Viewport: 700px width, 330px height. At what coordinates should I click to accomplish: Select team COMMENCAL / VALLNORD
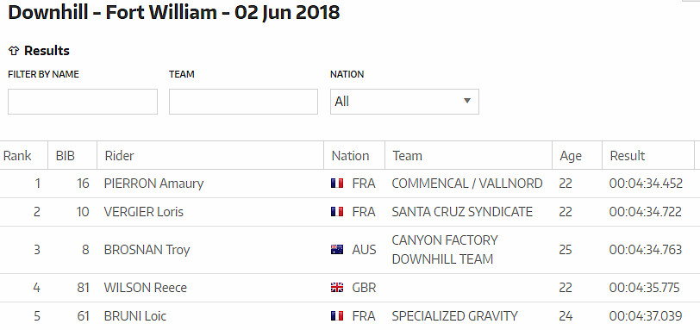coord(467,184)
